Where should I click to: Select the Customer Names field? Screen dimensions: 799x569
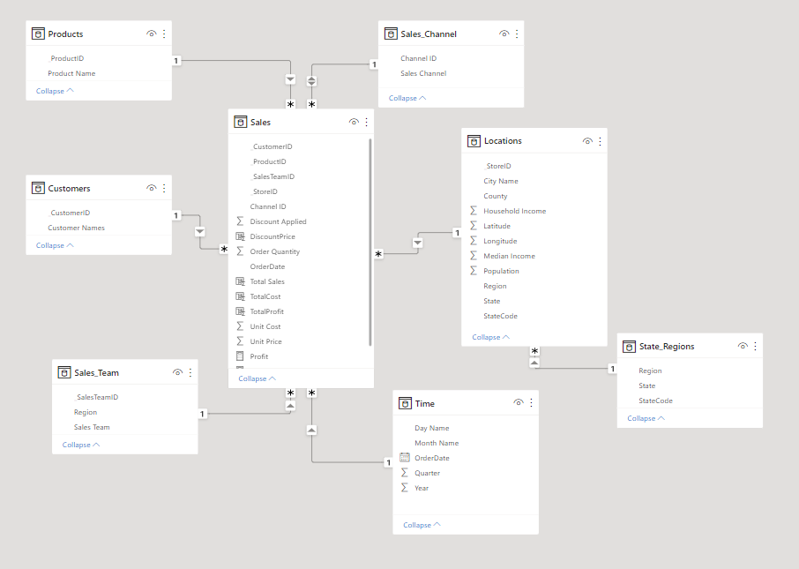click(x=76, y=228)
